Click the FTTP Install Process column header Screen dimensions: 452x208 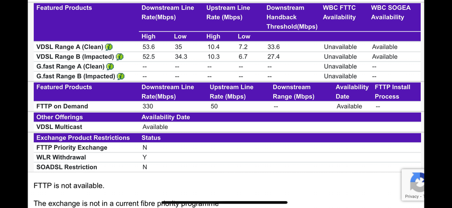[x=392, y=92]
